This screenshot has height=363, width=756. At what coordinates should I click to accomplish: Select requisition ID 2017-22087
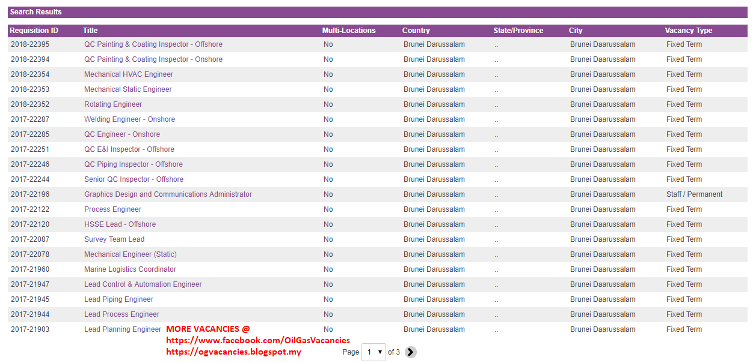click(30, 239)
